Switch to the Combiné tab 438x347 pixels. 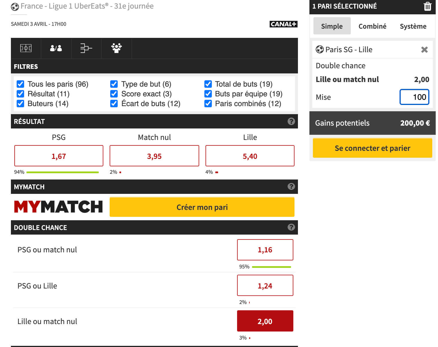(x=372, y=26)
